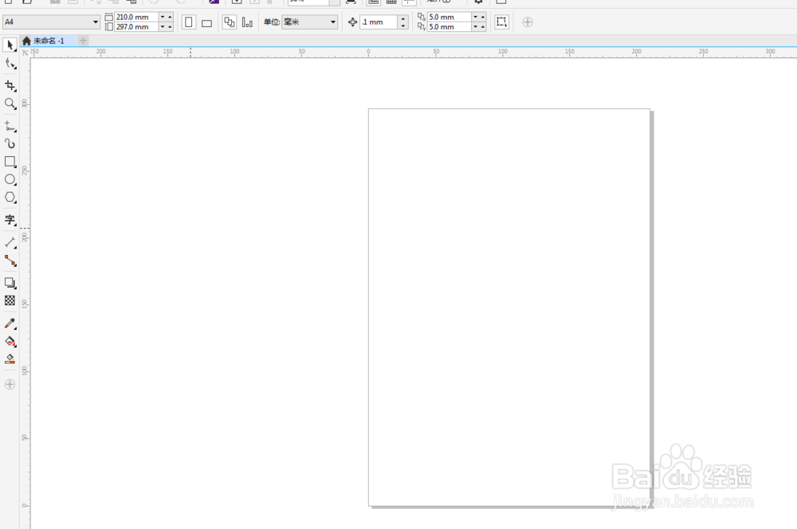Choose the Text tool (字)
The height and width of the screenshot is (529, 797).
[10, 220]
